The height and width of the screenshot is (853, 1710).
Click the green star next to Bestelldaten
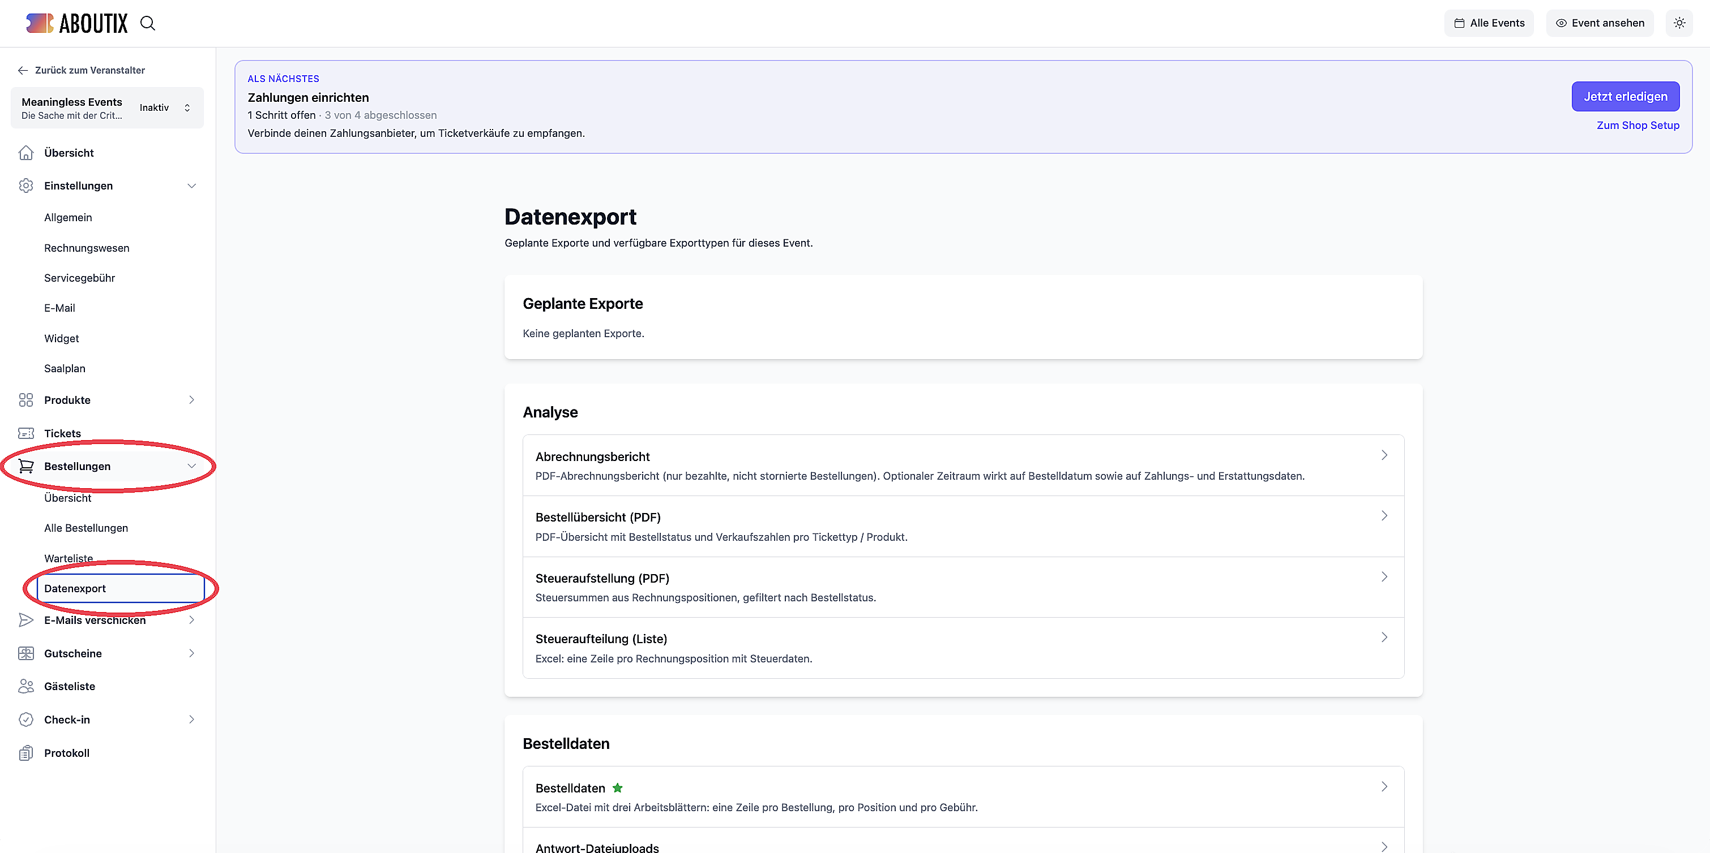[x=617, y=787]
